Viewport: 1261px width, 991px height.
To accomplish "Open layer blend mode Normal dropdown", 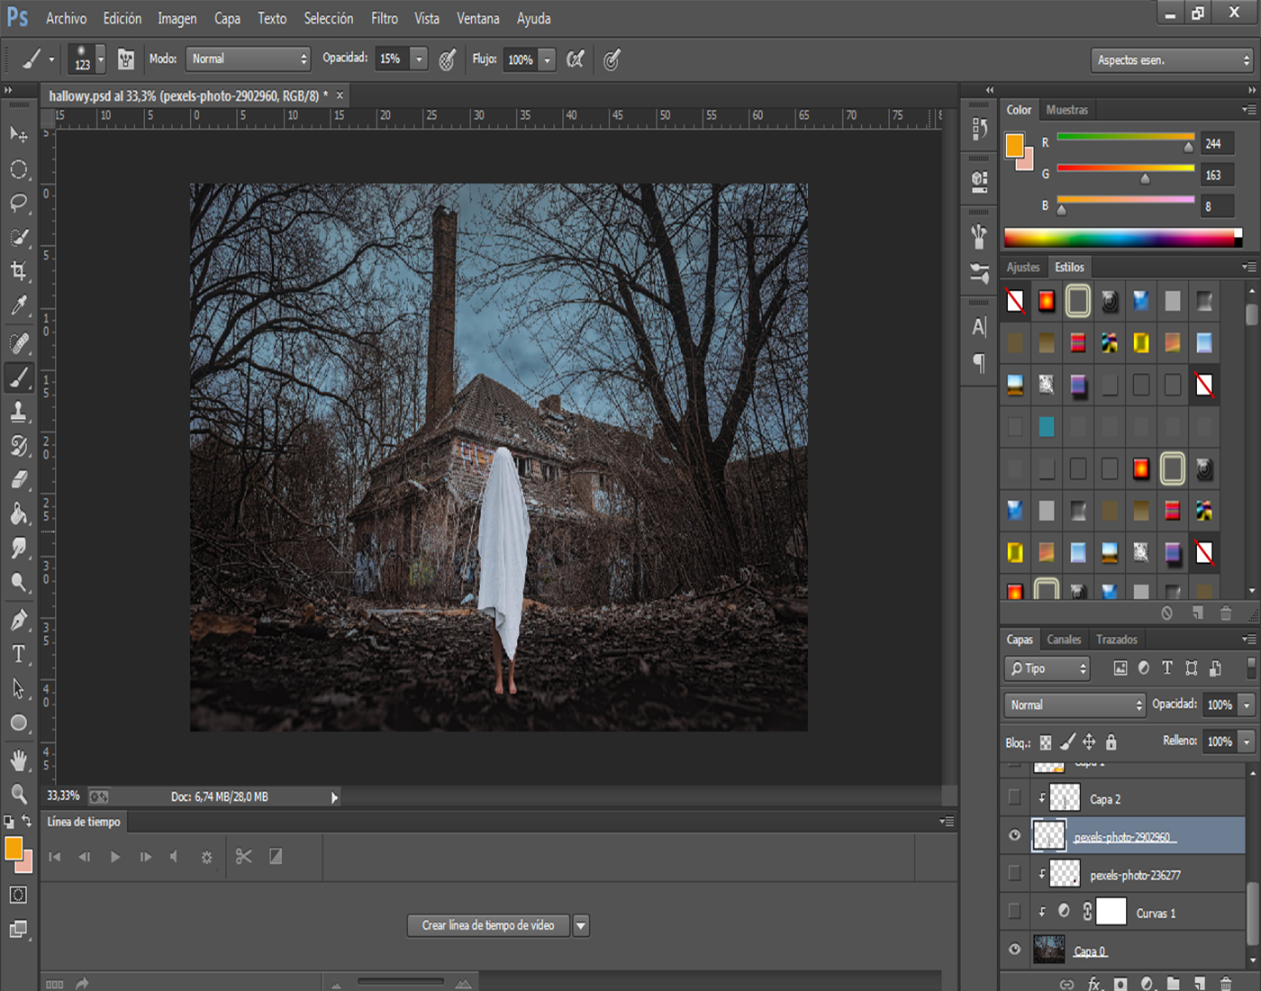I will (x=1075, y=705).
